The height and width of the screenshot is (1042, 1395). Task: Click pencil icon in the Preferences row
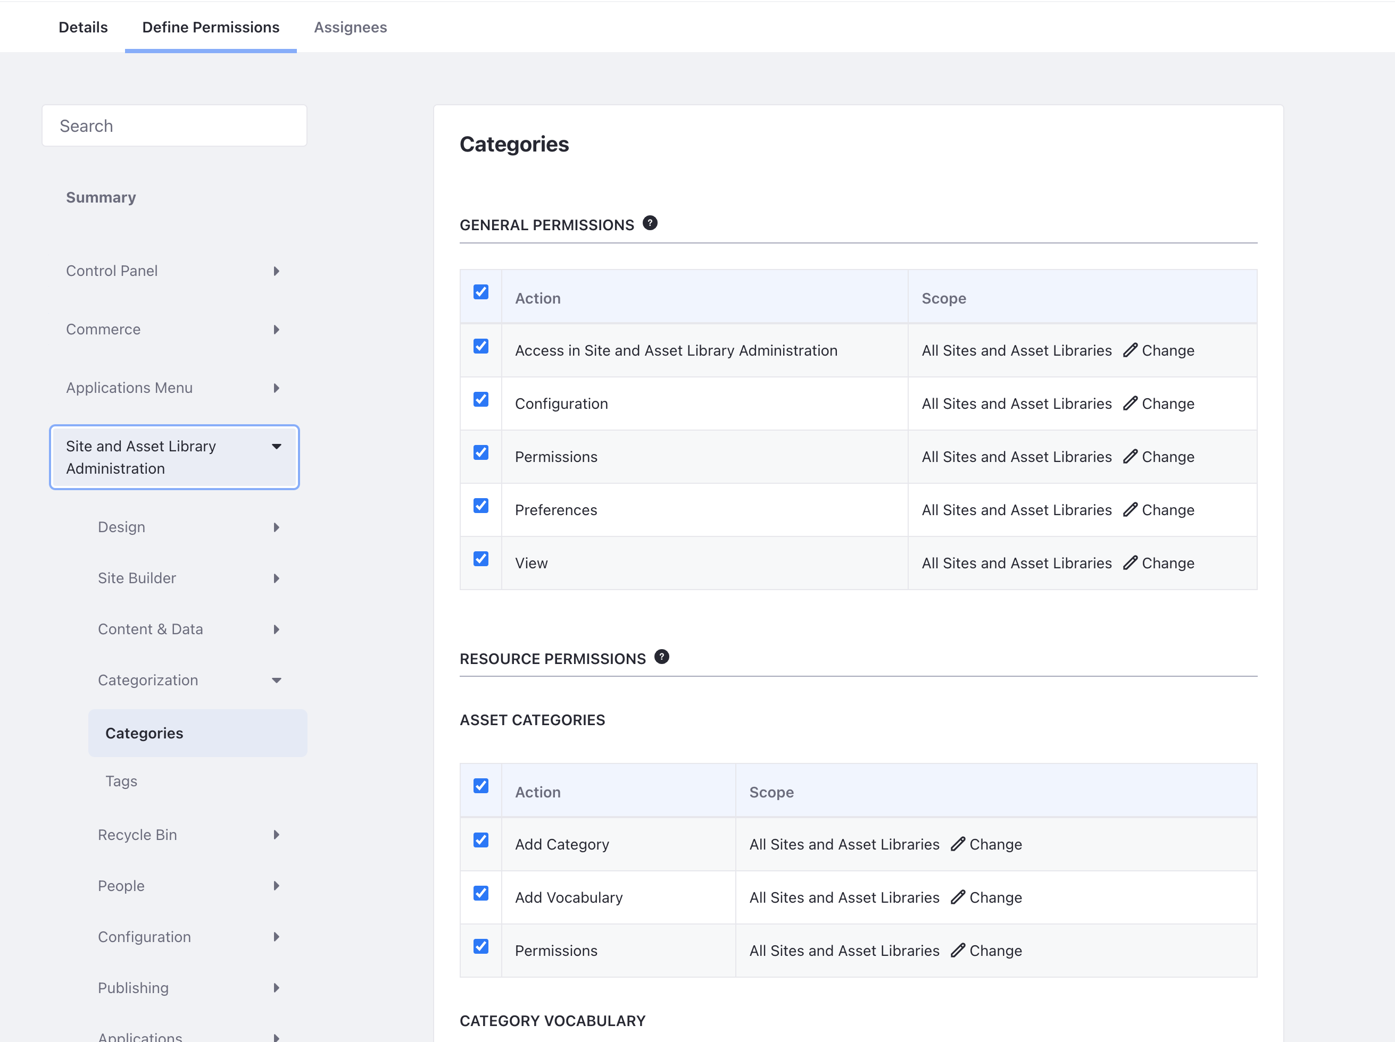click(x=1130, y=510)
